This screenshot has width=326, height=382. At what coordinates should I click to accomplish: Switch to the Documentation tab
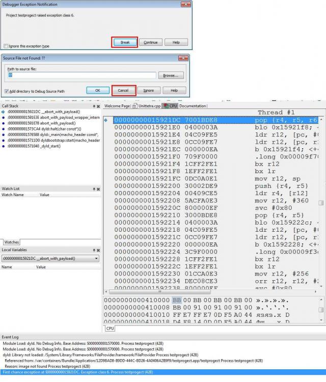coord(193,106)
